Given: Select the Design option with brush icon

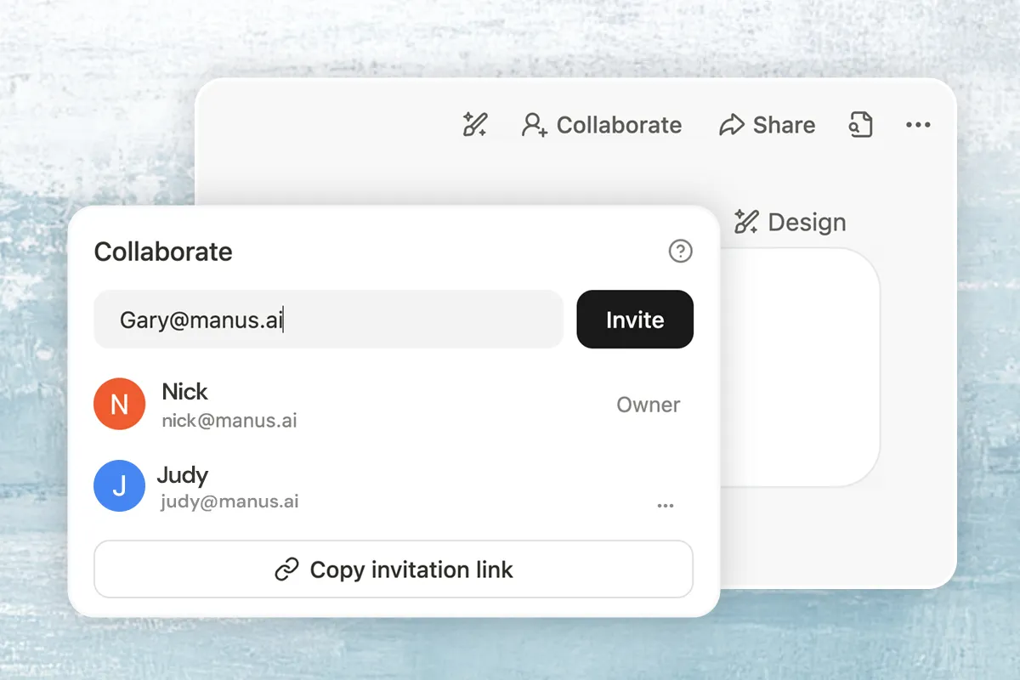Looking at the screenshot, I should 790,223.
